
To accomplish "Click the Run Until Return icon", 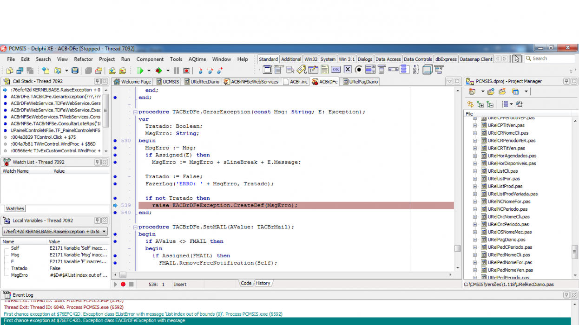I will 219,71.
